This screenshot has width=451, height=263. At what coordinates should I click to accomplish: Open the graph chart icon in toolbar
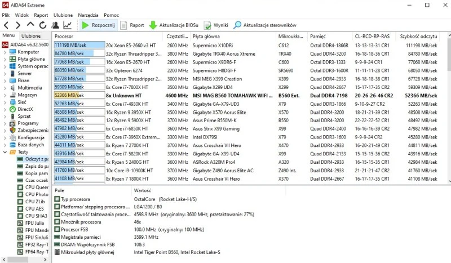tap(67, 25)
